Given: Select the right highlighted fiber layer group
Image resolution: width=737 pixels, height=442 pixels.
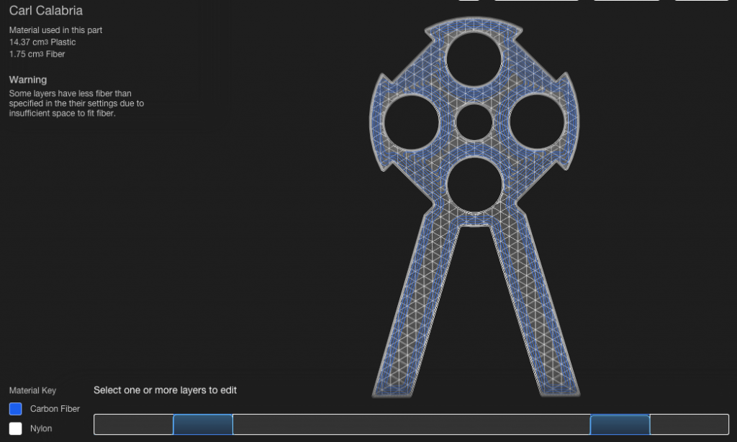Looking at the screenshot, I should pyautogui.click(x=620, y=425).
